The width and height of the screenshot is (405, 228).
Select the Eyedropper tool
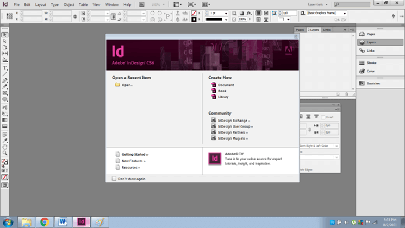pos(5,141)
